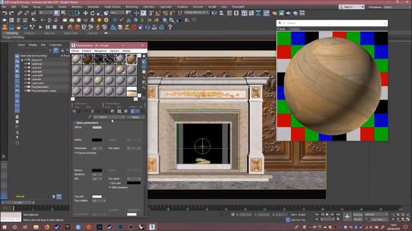Screen dimensions: 412x231
Task: Click Go to Start in playback controls
Action: click(317, 214)
